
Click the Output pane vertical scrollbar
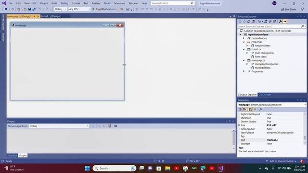click(x=233, y=139)
